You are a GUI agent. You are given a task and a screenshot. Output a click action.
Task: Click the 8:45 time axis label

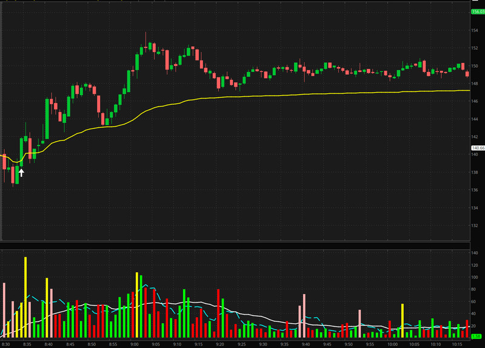pyautogui.click(x=70, y=344)
